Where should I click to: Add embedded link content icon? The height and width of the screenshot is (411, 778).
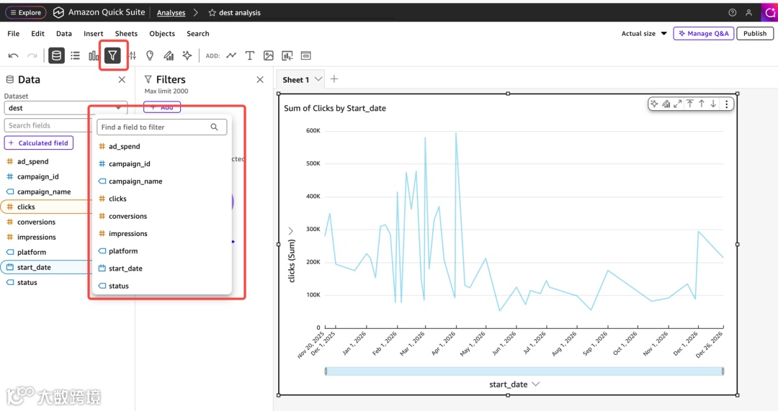[x=306, y=55]
